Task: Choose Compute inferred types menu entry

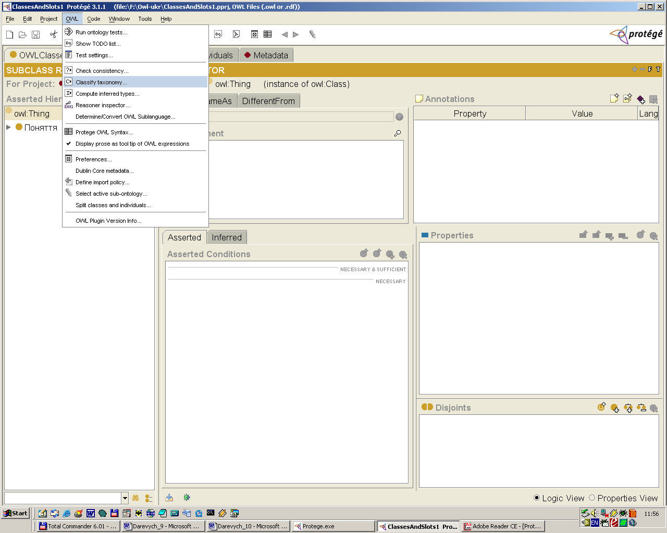Action: (135, 94)
